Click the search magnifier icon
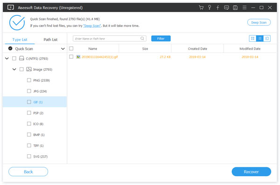This screenshot has height=185, width=280. (x=142, y=39)
